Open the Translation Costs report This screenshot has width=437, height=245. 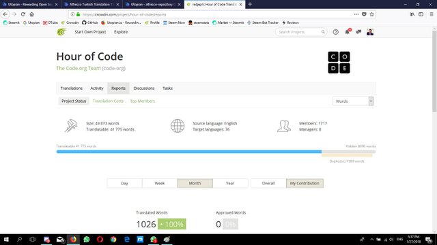point(108,101)
